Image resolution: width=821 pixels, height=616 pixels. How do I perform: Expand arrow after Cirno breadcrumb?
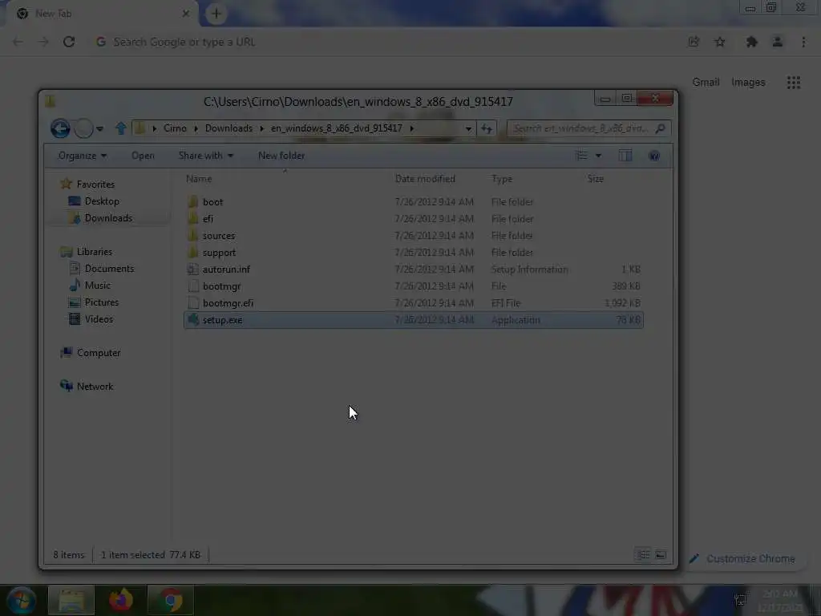[x=196, y=129]
